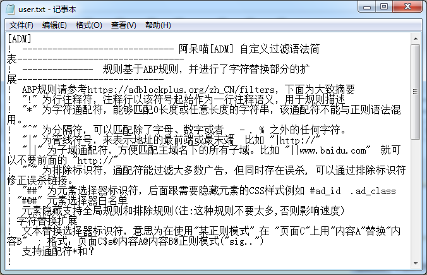Open the 查看(V) menu
Viewport: 427px width, 275px height.
[123, 25]
